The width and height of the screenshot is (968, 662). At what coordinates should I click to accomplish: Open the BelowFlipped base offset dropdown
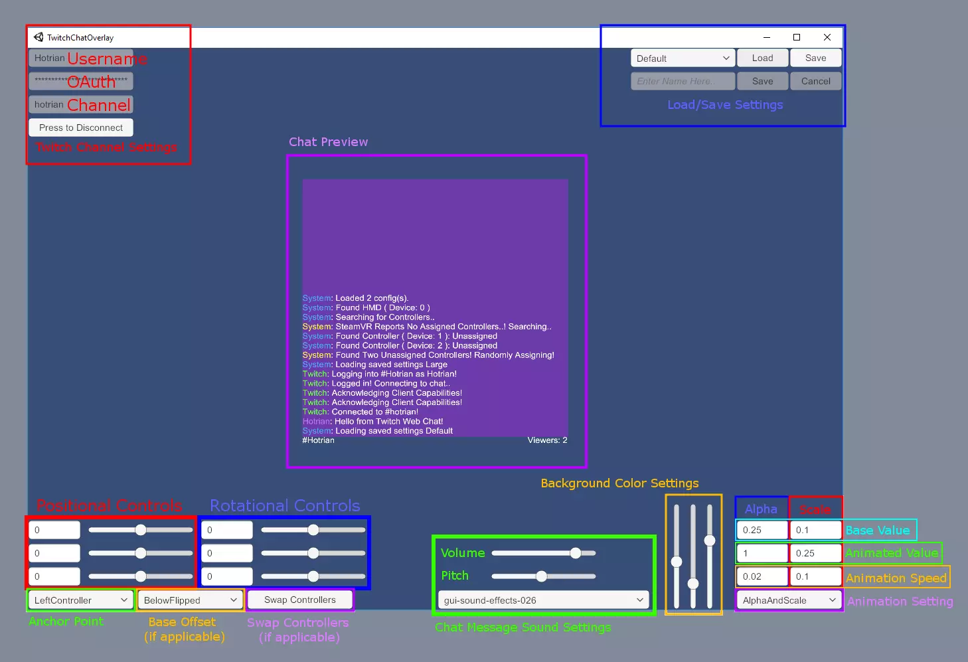click(191, 600)
